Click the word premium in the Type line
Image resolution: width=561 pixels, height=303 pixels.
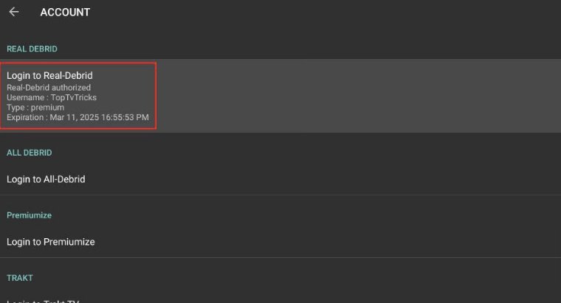tap(47, 108)
